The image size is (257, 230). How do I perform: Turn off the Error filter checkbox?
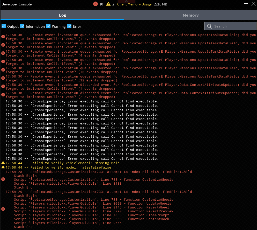(x=69, y=26)
